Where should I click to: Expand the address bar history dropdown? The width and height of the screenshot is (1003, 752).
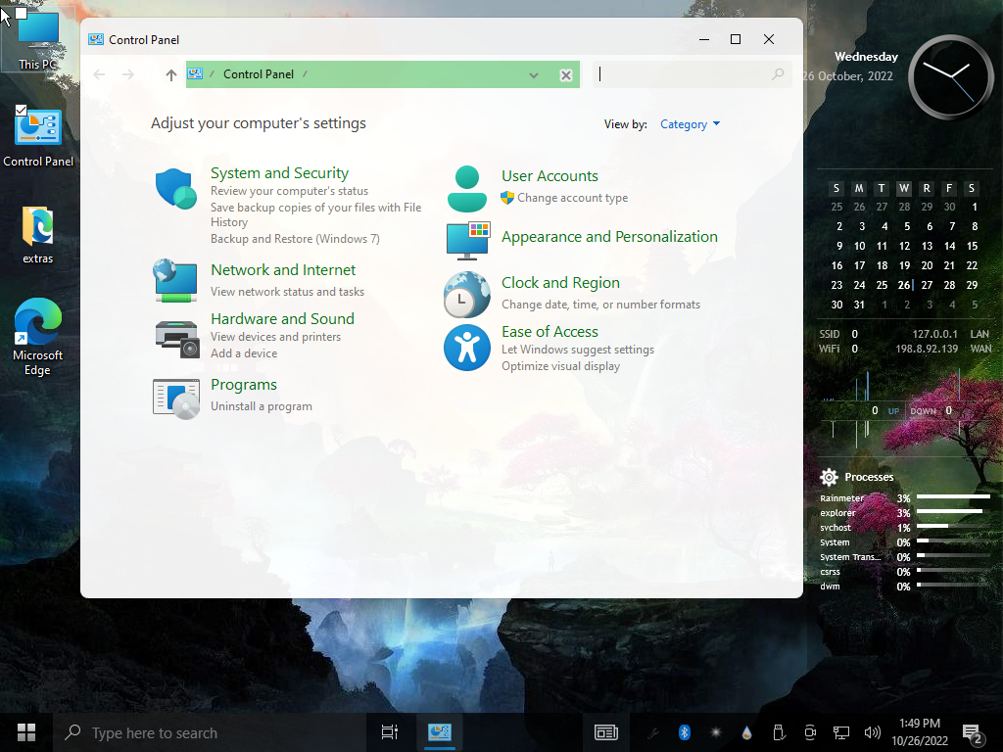point(534,75)
